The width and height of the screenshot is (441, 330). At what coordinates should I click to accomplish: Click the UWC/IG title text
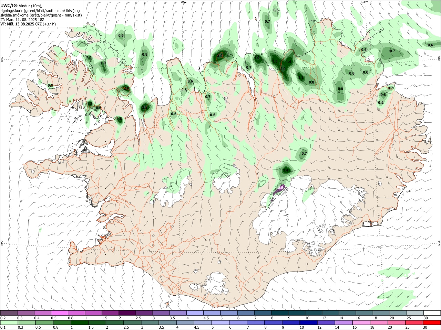click(x=8, y=5)
